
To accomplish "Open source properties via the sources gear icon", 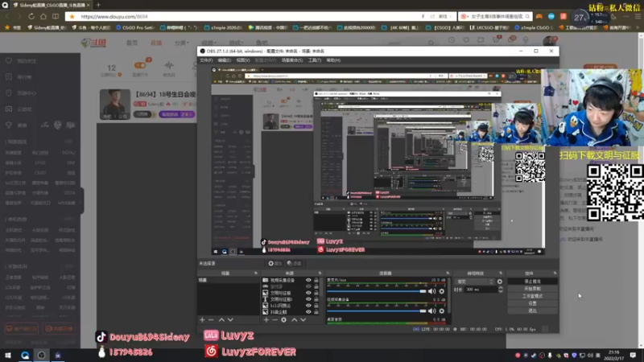I will (284, 319).
